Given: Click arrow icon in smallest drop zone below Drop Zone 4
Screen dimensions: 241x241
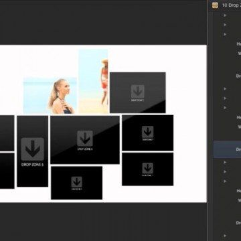Looking at the screenshot, I should pos(77,182).
